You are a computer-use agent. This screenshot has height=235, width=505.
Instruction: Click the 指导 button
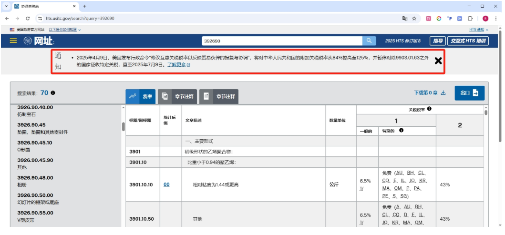438,41
